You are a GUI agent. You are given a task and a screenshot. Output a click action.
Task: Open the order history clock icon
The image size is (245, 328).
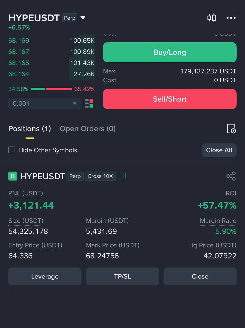click(231, 128)
